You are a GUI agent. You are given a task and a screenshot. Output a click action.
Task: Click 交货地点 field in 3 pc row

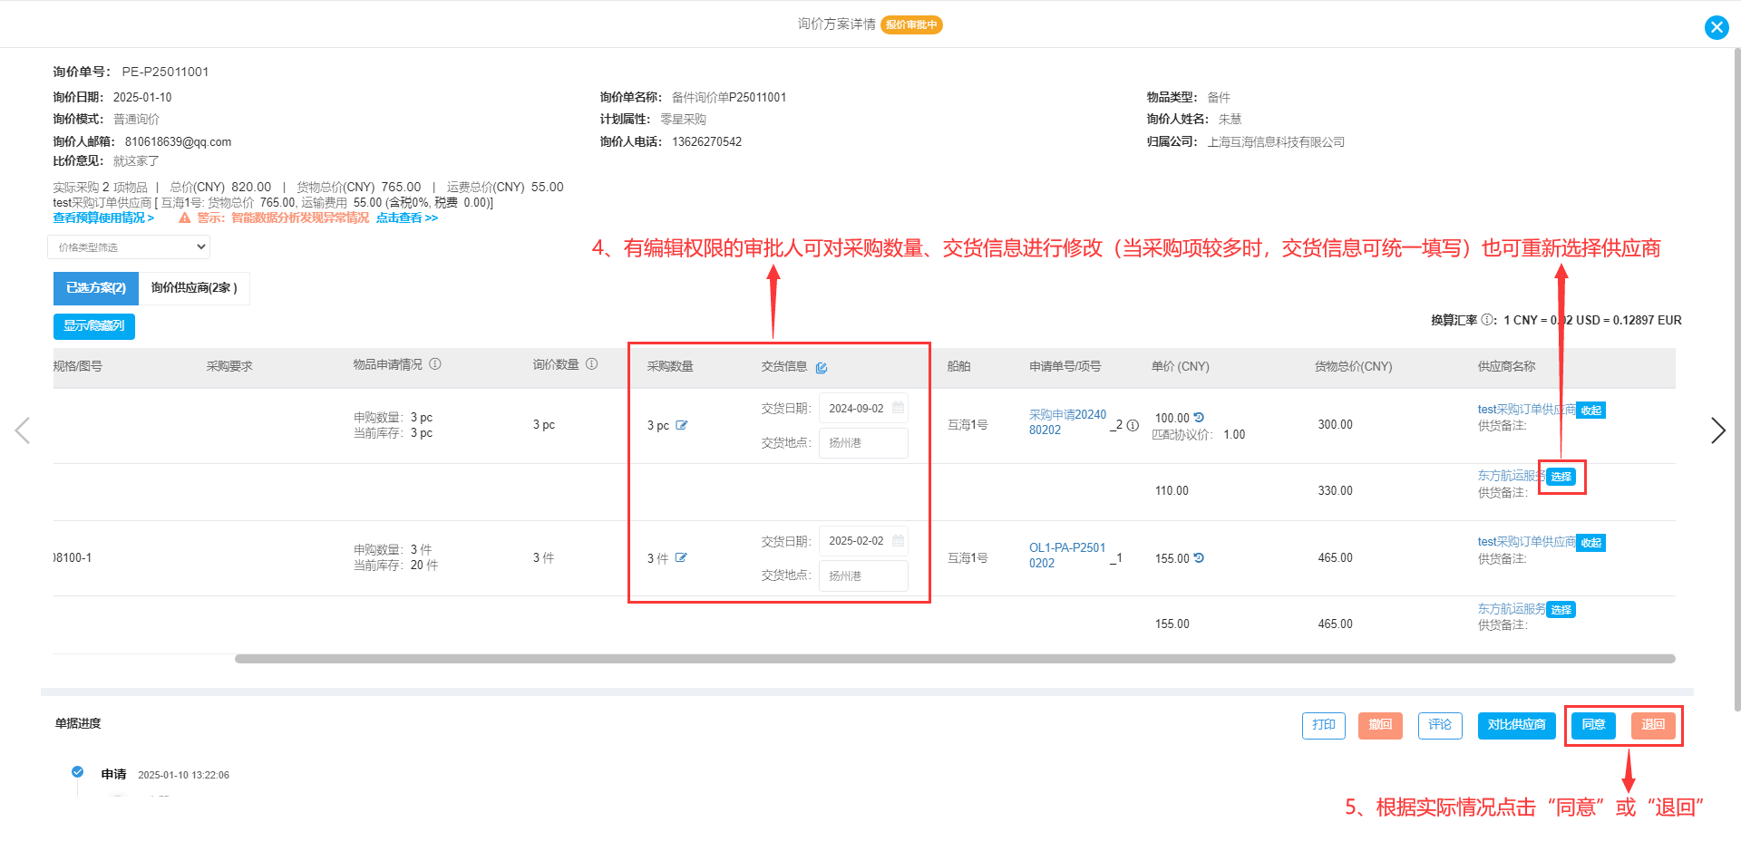pyautogui.click(x=863, y=443)
